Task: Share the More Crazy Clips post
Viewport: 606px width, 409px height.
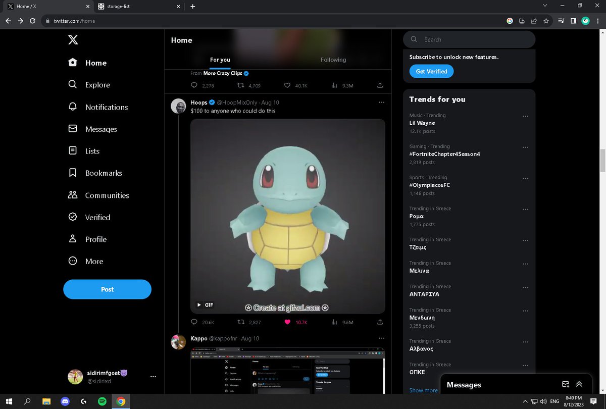Action: [x=380, y=86]
